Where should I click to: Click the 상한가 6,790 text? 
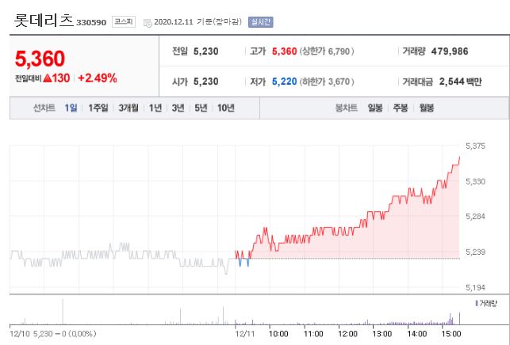coord(327,51)
